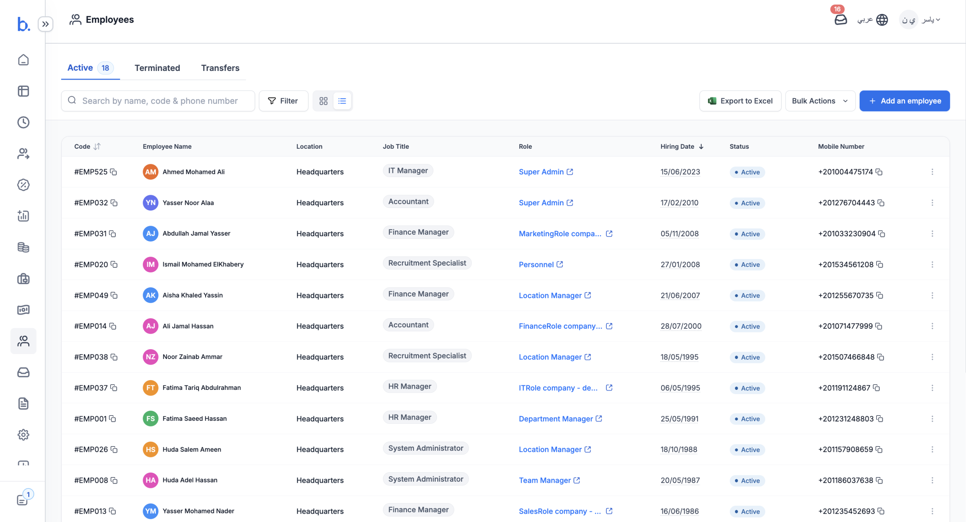Switch to the Terminated tab
Image resolution: width=966 pixels, height=522 pixels.
(x=157, y=68)
